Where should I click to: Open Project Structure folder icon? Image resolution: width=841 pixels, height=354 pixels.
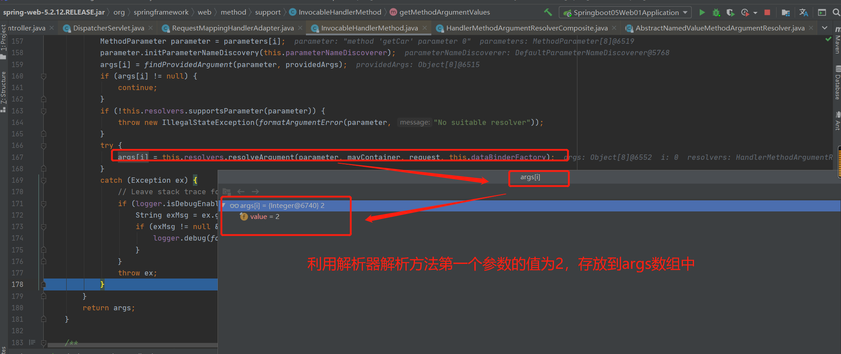tap(785, 12)
